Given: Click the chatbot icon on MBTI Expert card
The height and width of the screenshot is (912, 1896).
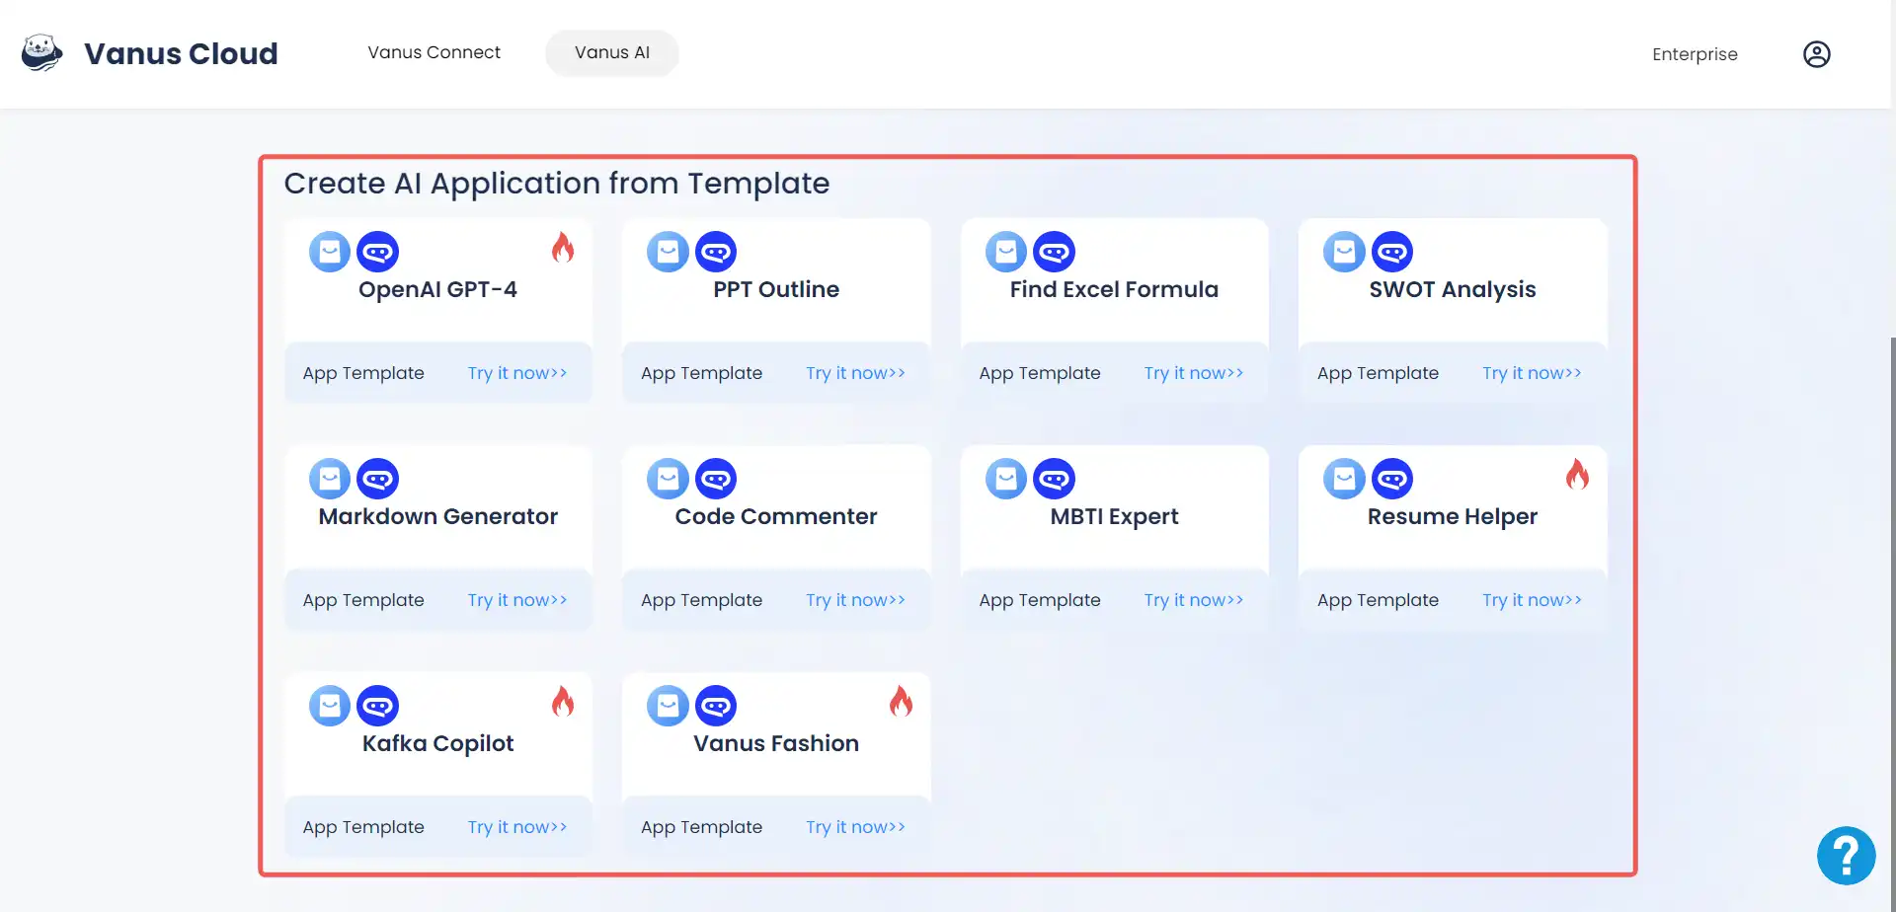Looking at the screenshot, I should (x=1054, y=479).
